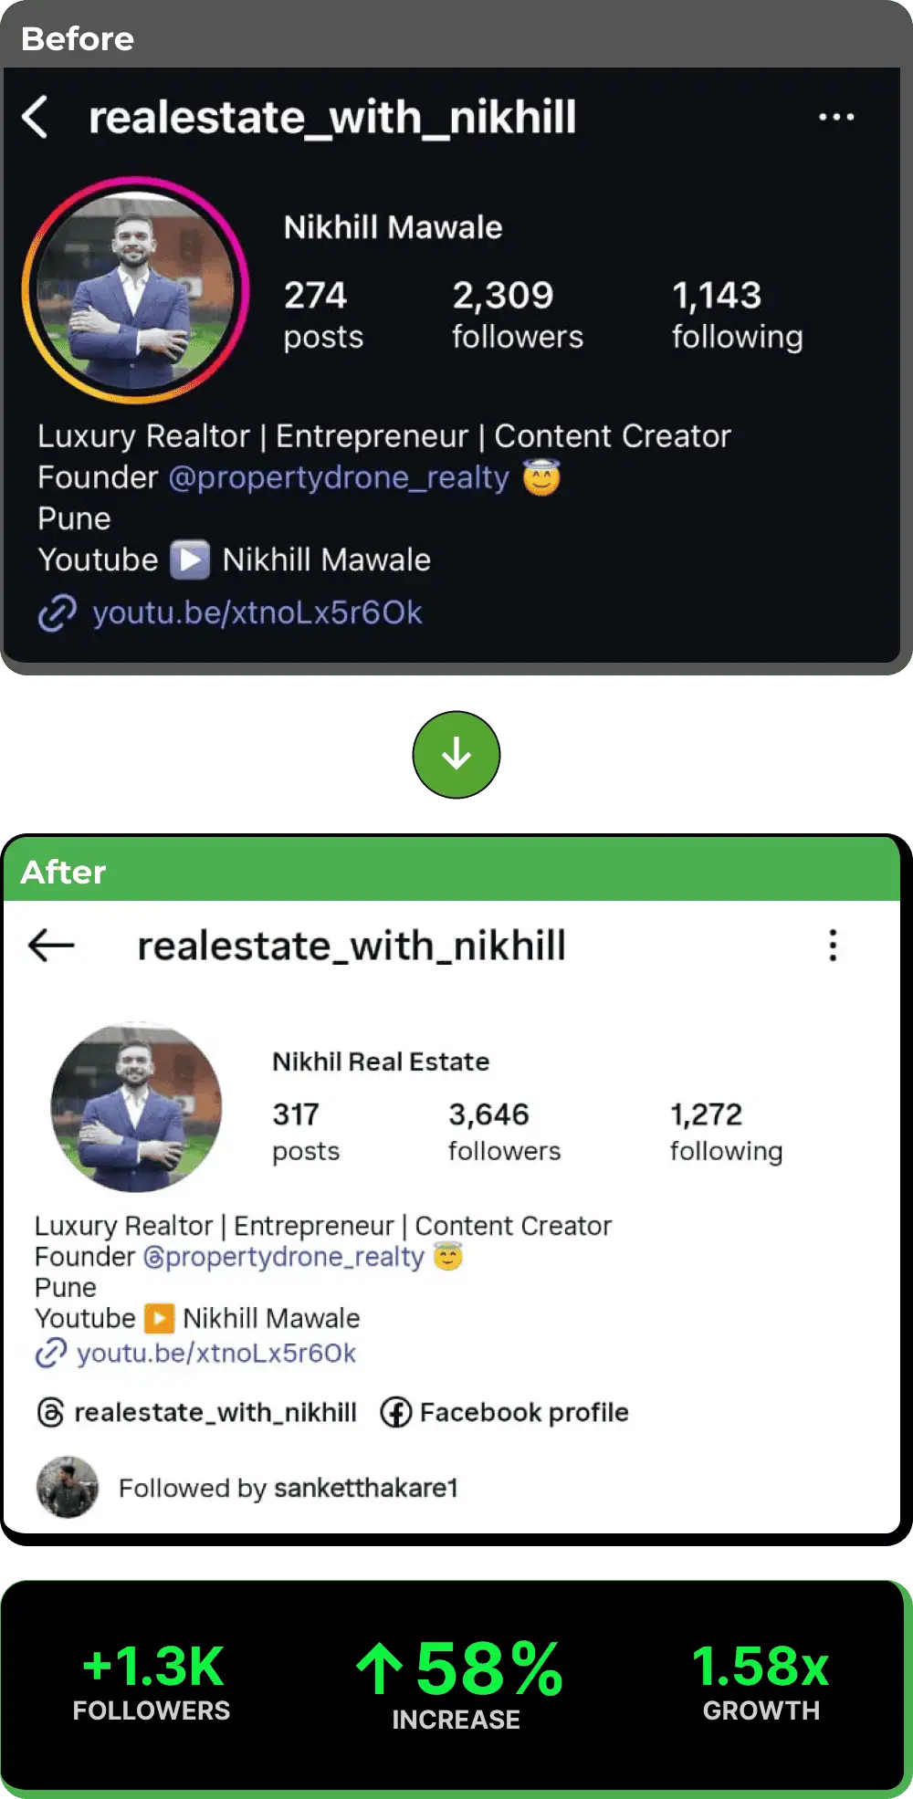913x1799 pixels.
Task: Open 1,272 following list
Action: tap(726, 1132)
